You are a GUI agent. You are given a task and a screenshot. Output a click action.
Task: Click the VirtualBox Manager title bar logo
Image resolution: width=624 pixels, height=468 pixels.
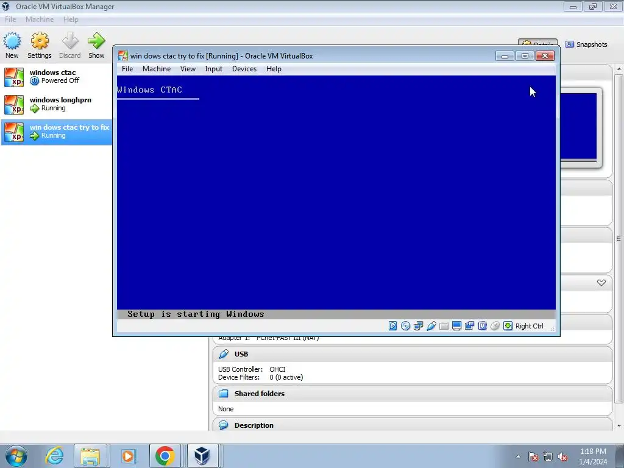[x=5, y=6]
